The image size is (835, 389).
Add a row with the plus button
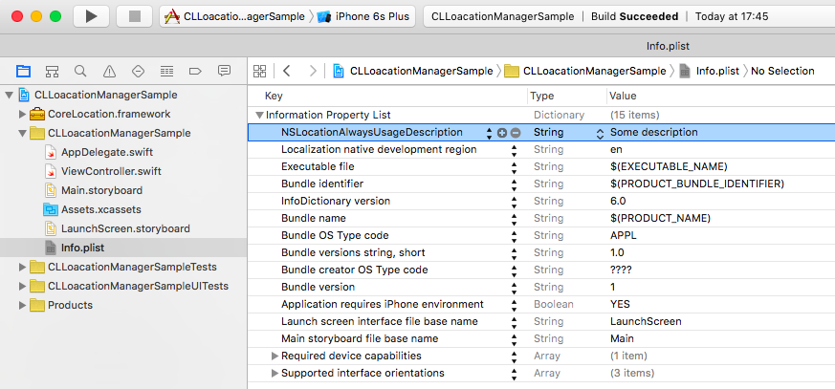(502, 133)
